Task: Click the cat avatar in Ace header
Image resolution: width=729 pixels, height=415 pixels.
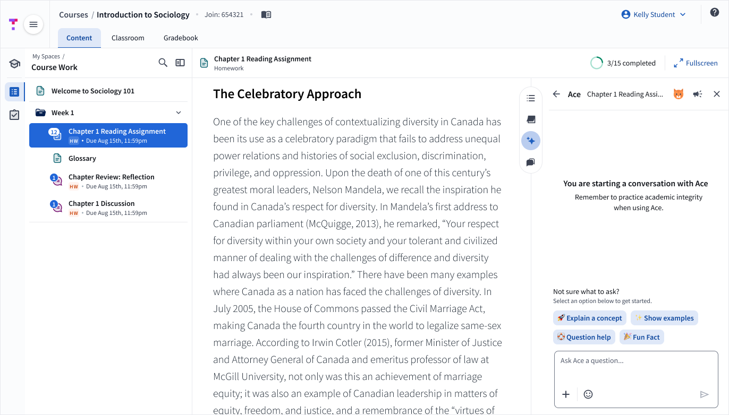Action: point(679,94)
